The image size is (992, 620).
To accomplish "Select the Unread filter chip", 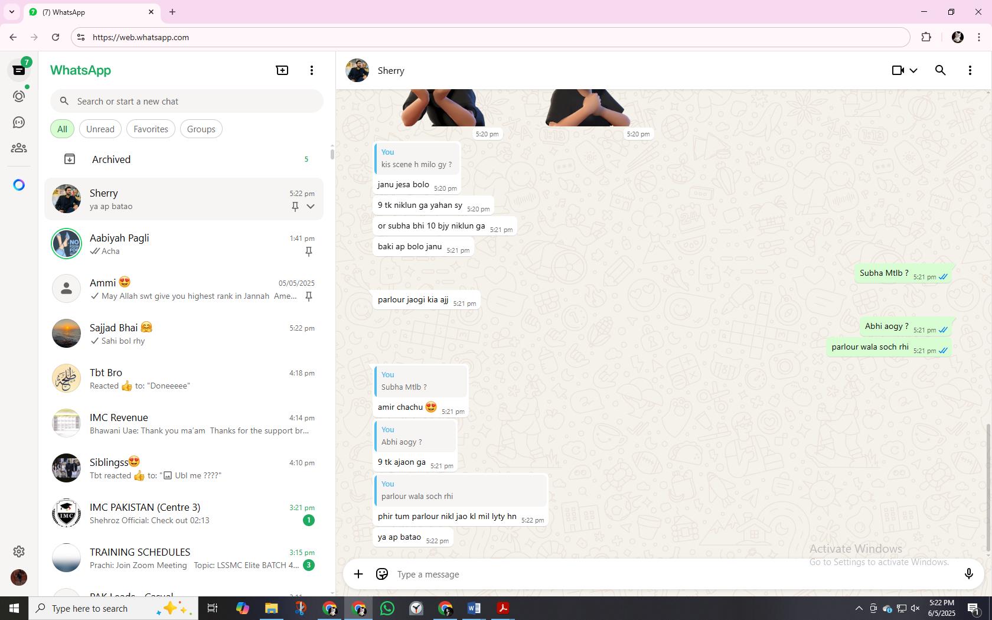I will [x=100, y=129].
